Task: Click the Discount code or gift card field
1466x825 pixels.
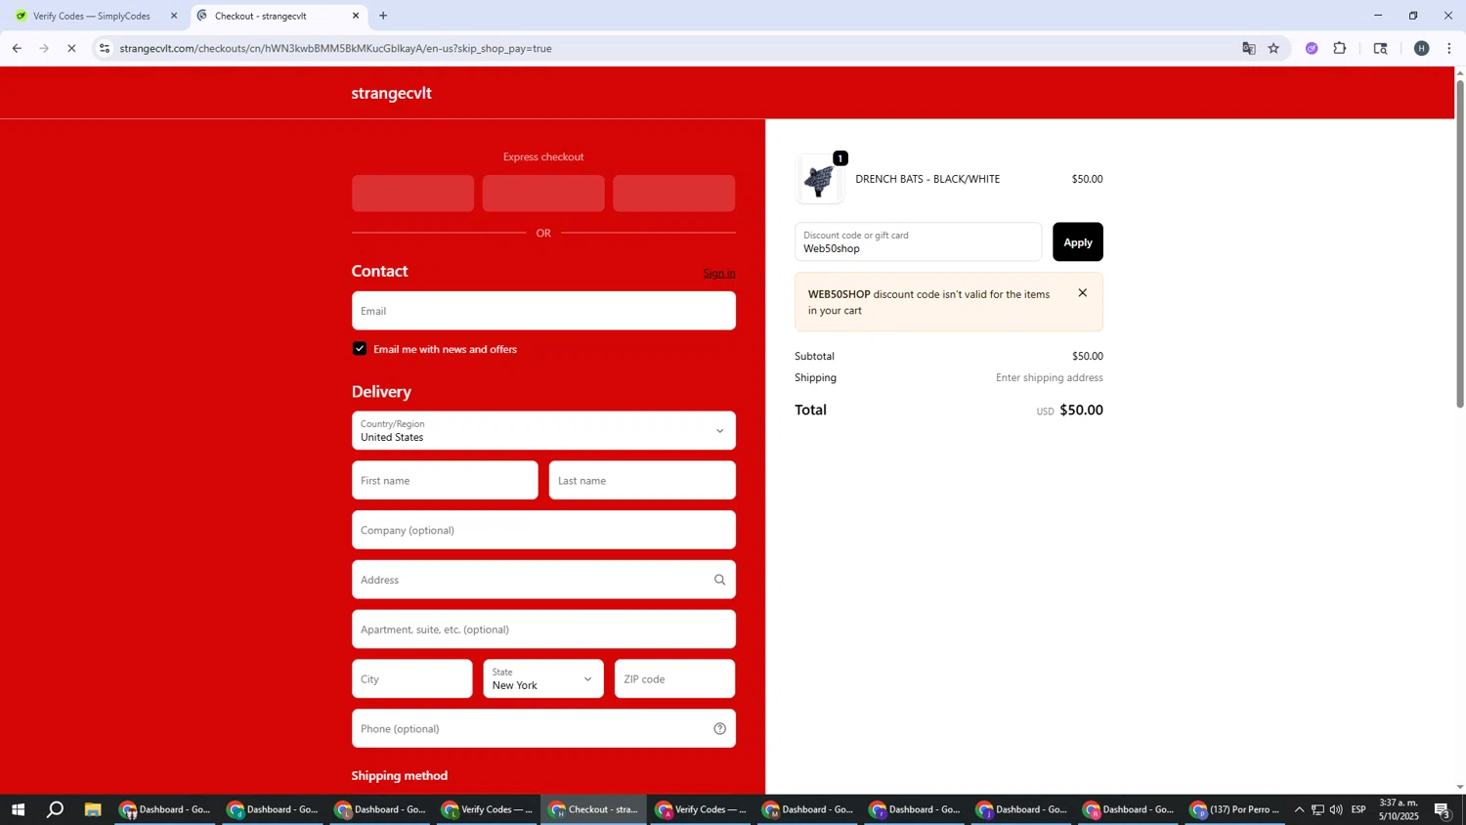Action: (x=918, y=242)
